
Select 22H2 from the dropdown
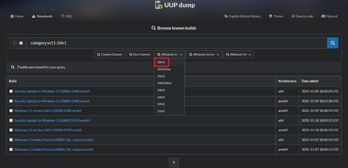tap(169, 104)
